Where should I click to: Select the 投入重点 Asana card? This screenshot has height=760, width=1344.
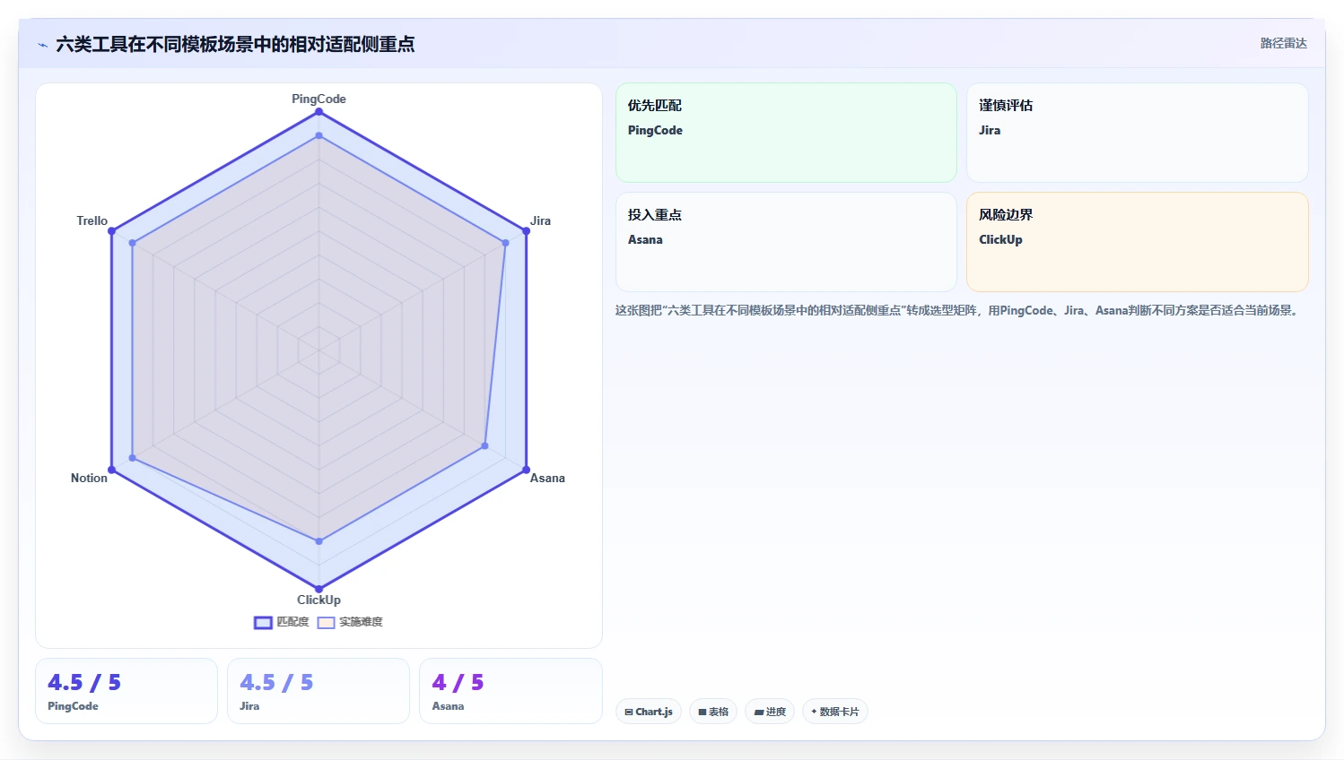click(x=786, y=242)
